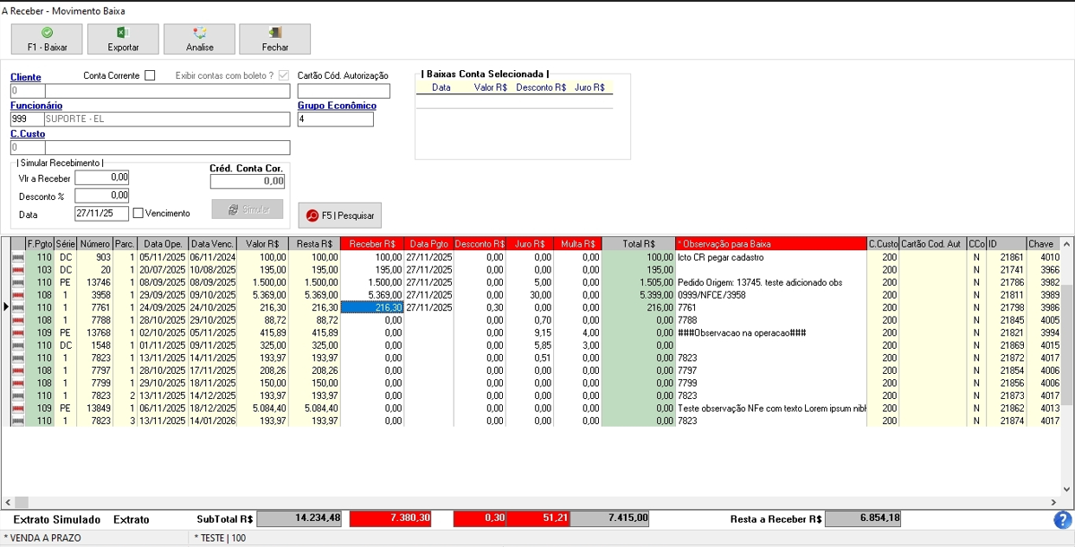Open the blue help question mark icon
Image resolution: width=1075 pixels, height=547 pixels.
click(x=1063, y=520)
